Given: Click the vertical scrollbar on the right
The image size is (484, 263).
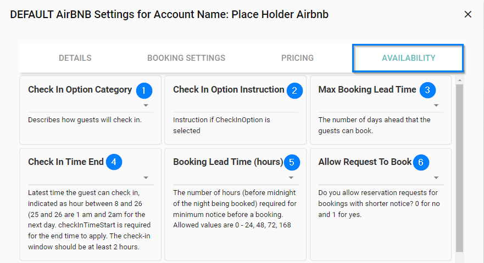Looking at the screenshot, I should click(460, 164).
